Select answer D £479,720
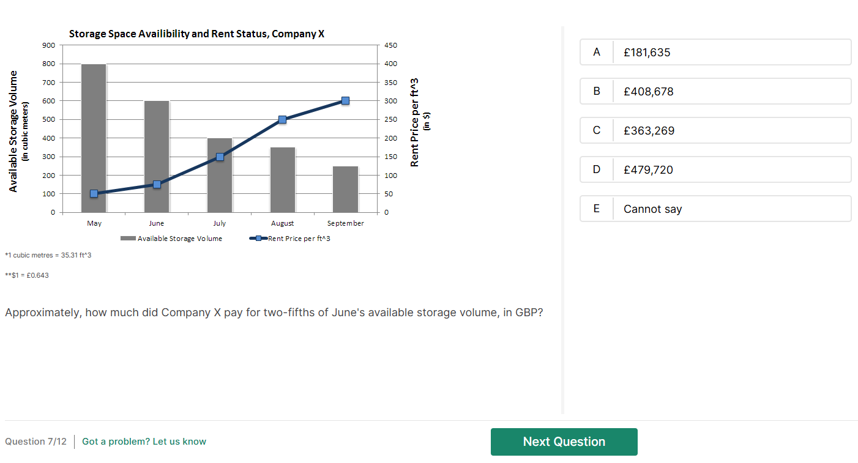The height and width of the screenshot is (463, 858). click(715, 169)
